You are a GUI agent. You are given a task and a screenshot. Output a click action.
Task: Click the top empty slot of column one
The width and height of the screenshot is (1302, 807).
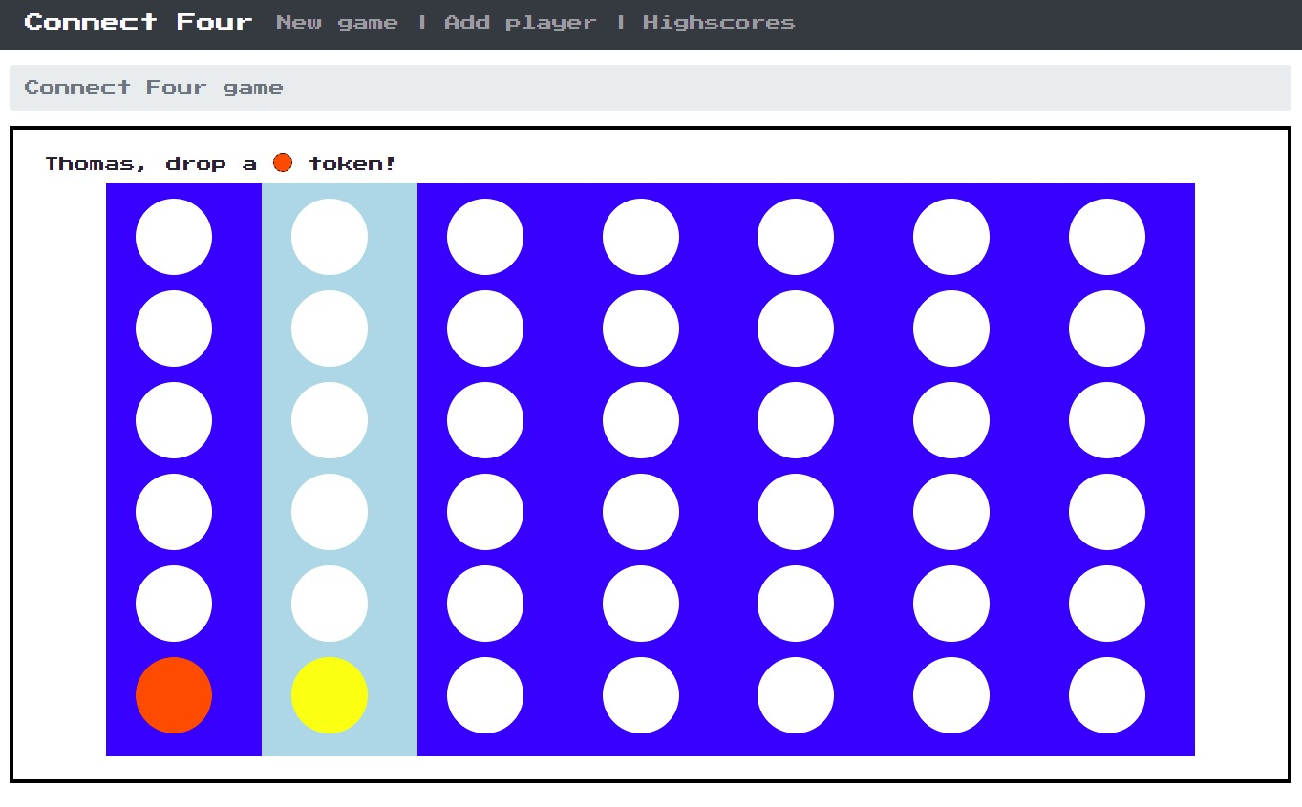174,236
